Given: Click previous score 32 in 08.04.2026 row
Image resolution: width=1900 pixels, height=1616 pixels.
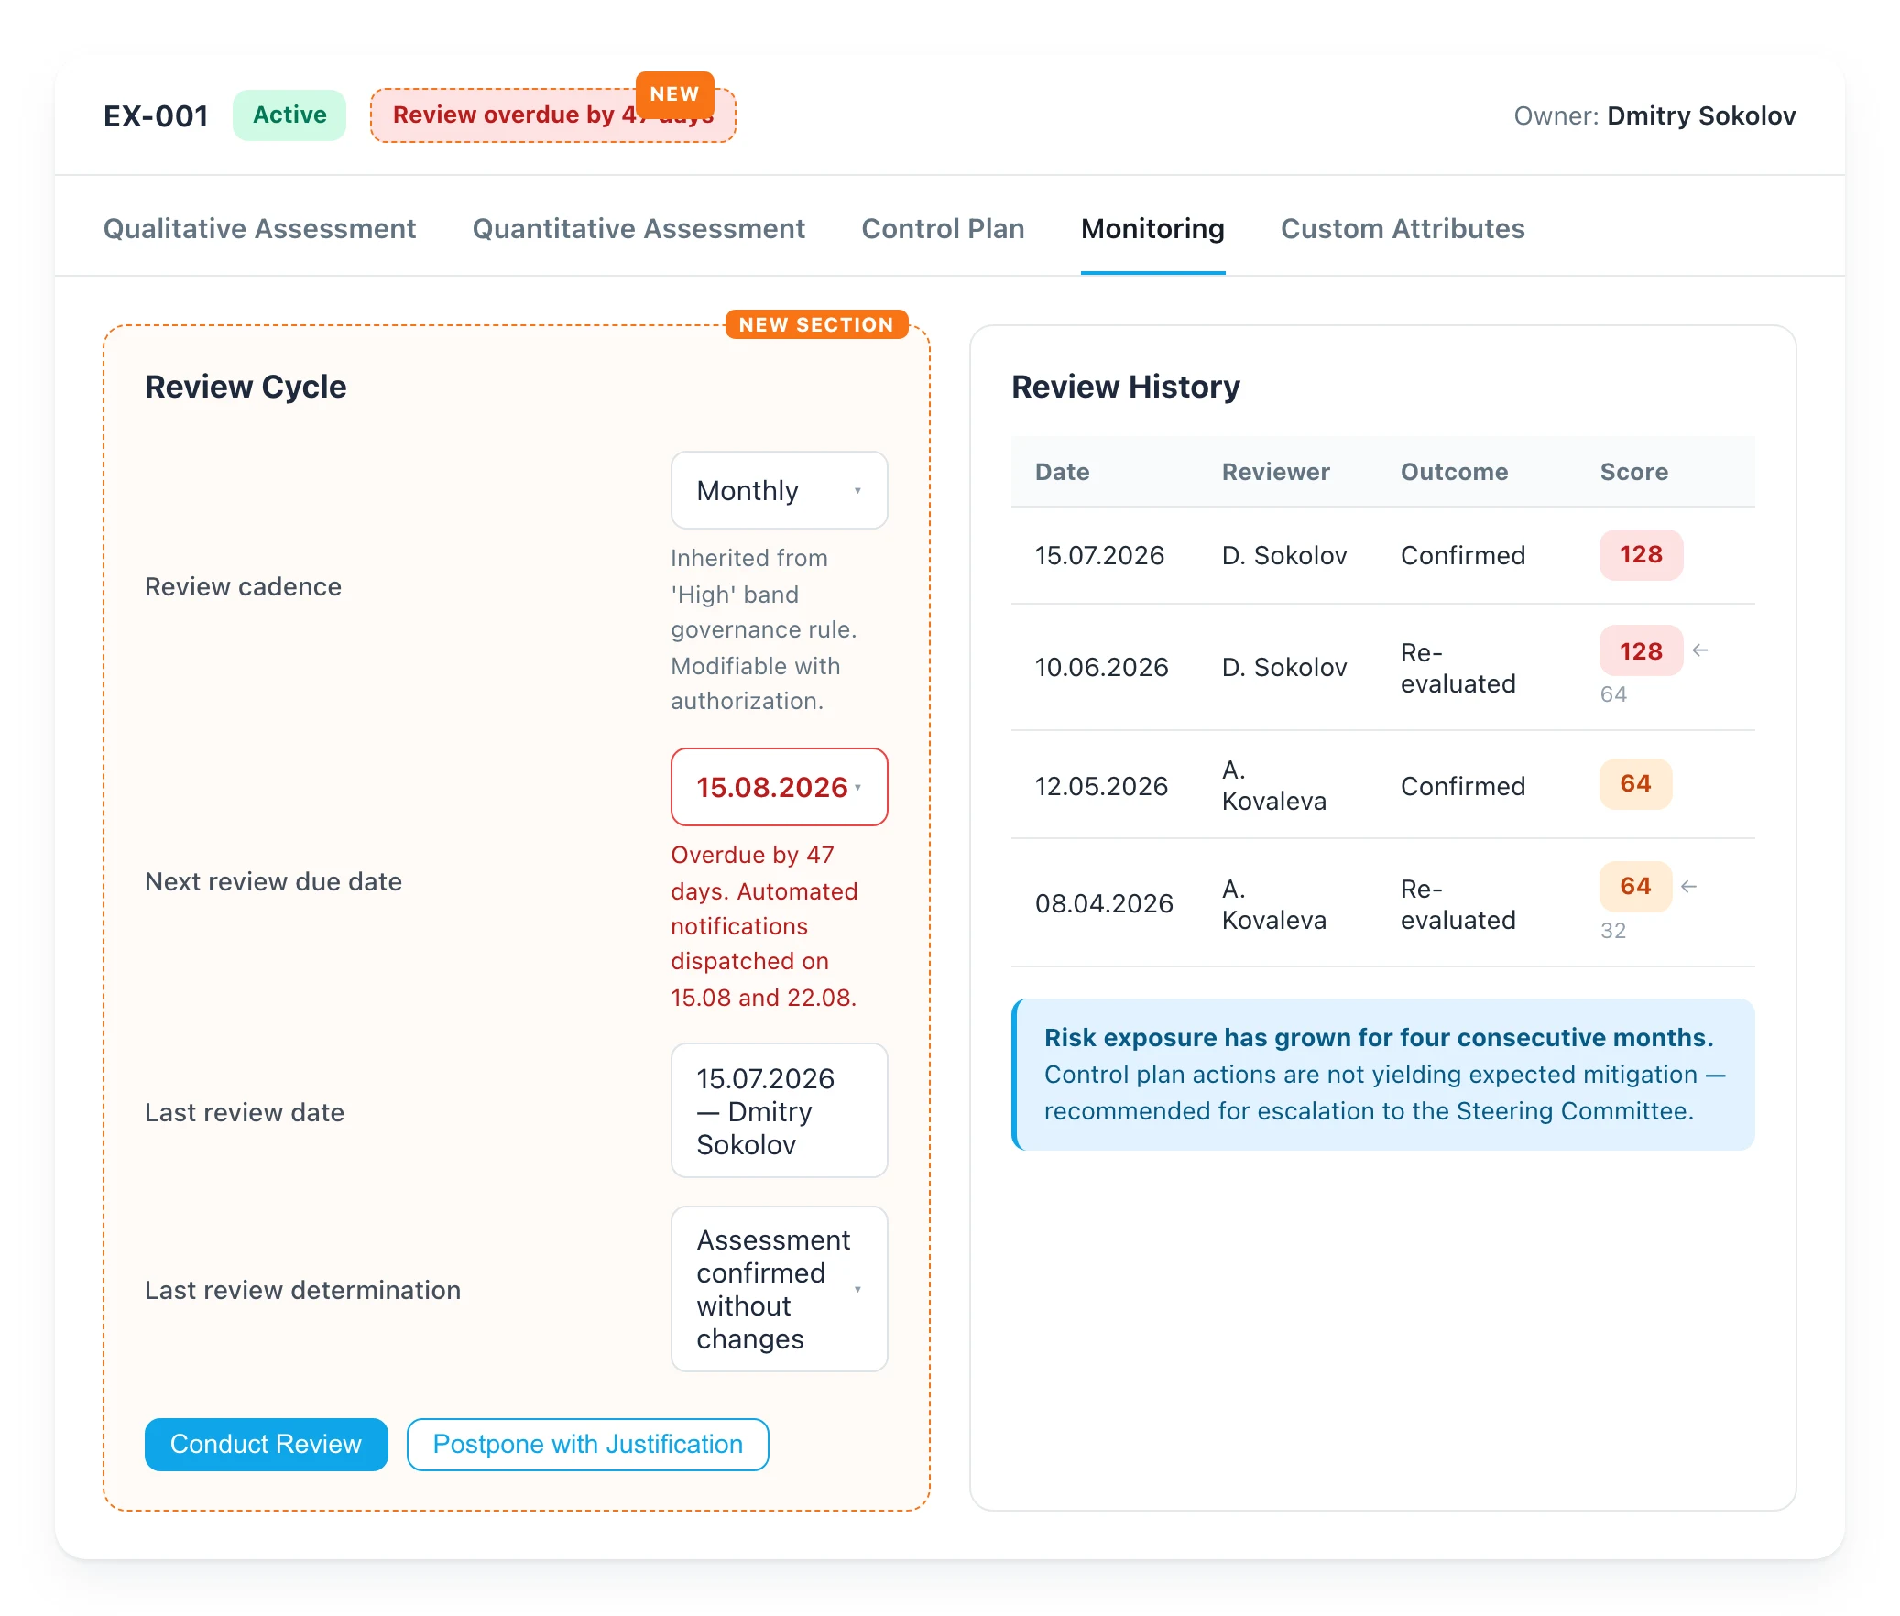Looking at the screenshot, I should pos(1613,931).
